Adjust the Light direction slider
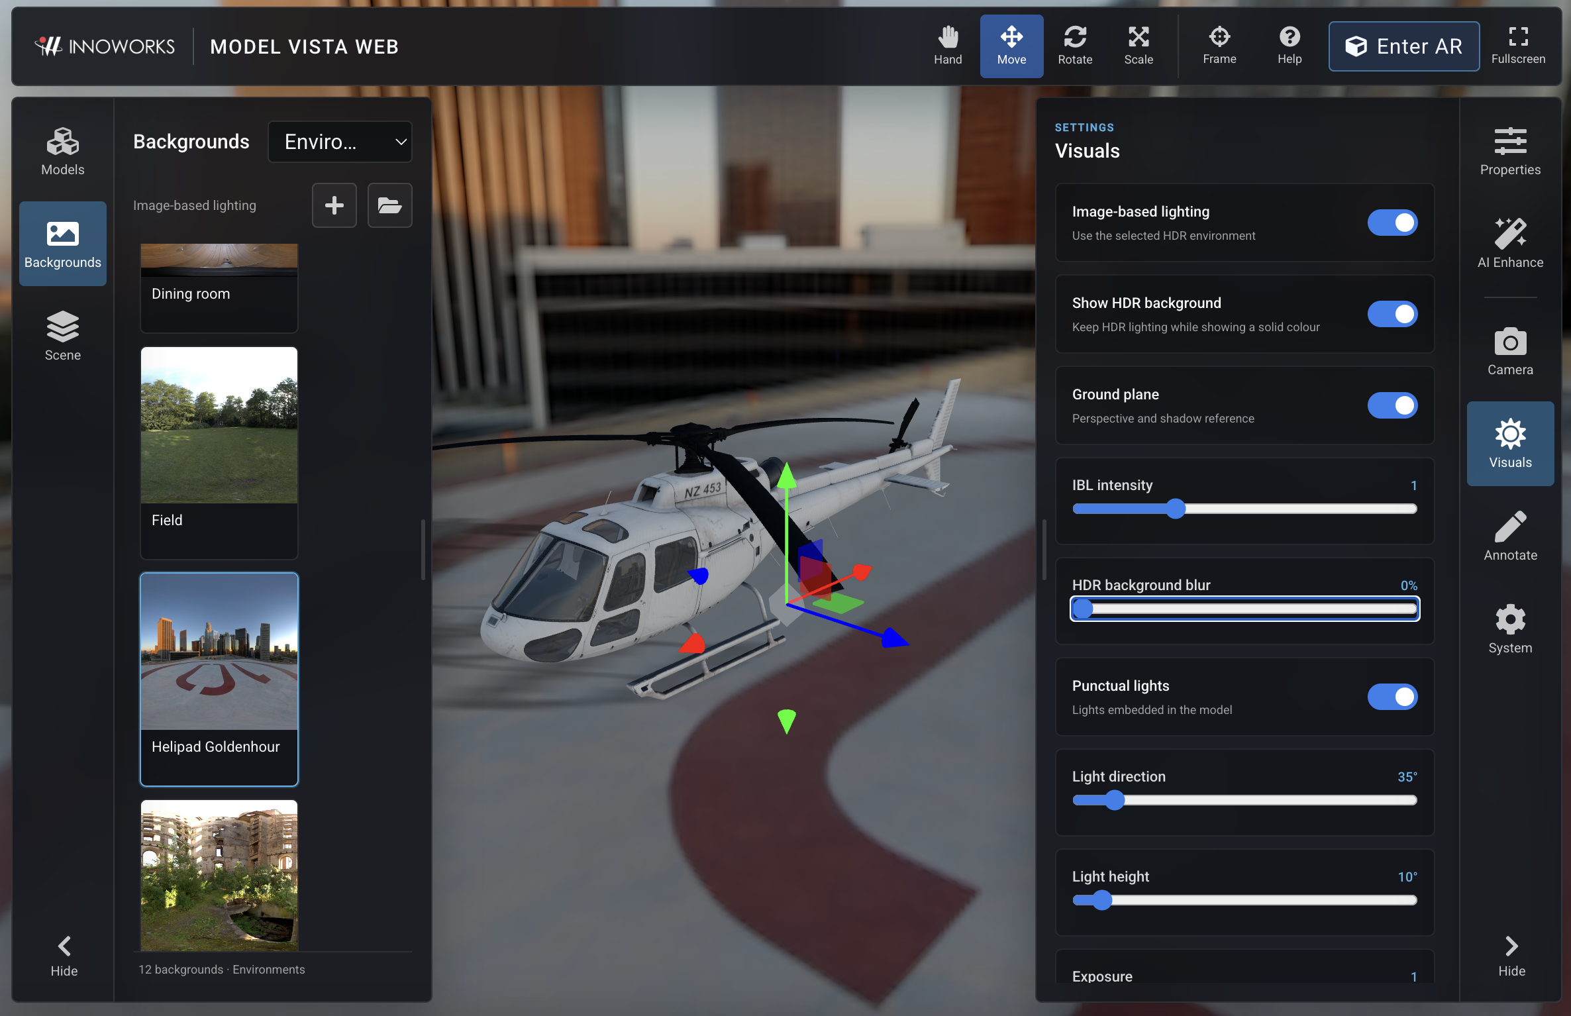The image size is (1571, 1016). pos(1244,800)
